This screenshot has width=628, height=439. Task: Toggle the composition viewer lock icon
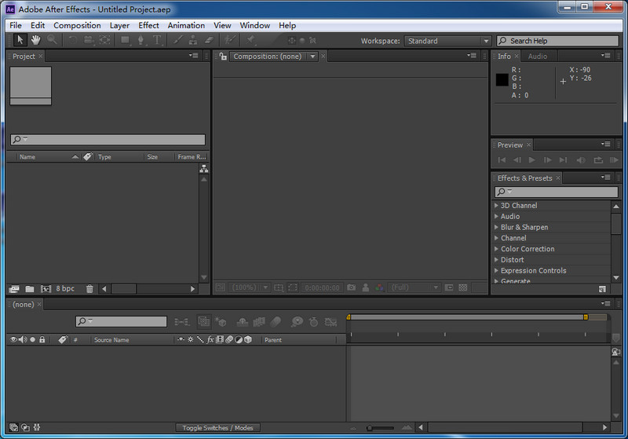click(223, 57)
